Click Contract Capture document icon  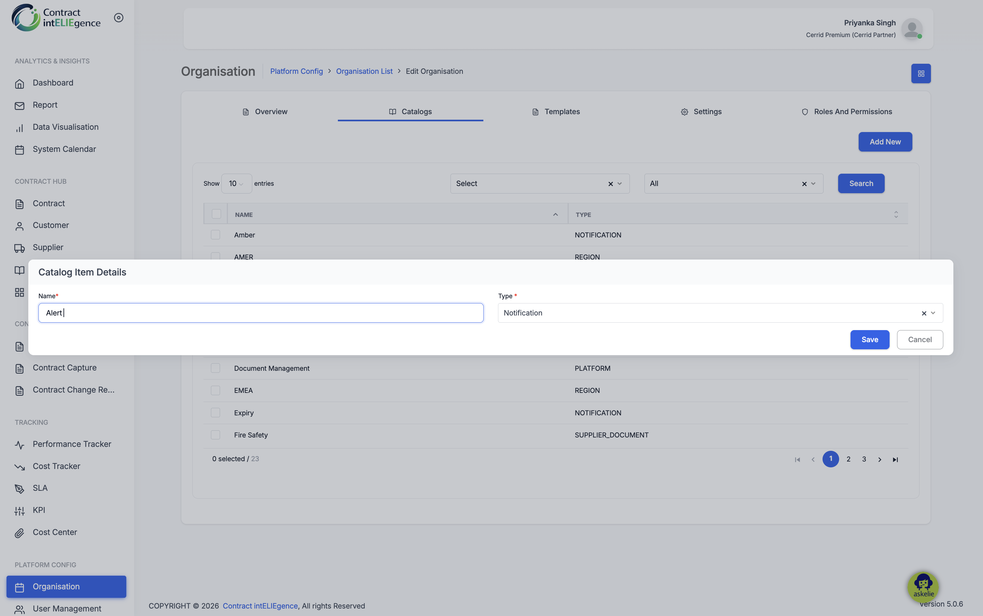point(20,368)
